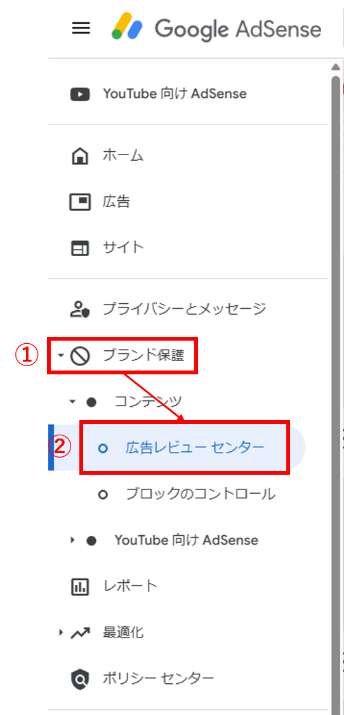Expand the 最適化 section arrow
This screenshot has height=715, width=344.
tap(60, 633)
